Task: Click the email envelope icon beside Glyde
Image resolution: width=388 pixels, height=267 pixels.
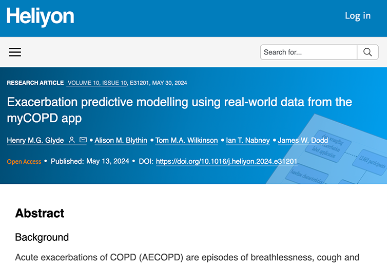Action: pyautogui.click(x=83, y=140)
